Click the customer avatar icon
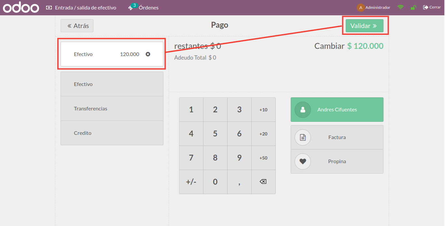Screen dimensions: 445x226 pyautogui.click(x=303, y=110)
